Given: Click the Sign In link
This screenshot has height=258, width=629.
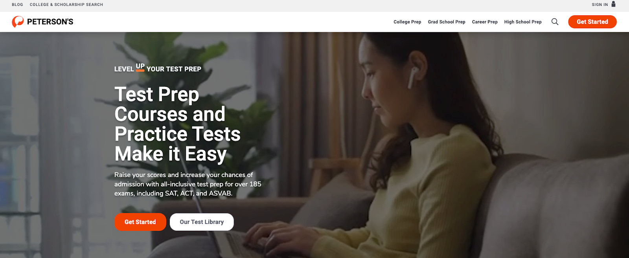Looking at the screenshot, I should coord(600,5).
